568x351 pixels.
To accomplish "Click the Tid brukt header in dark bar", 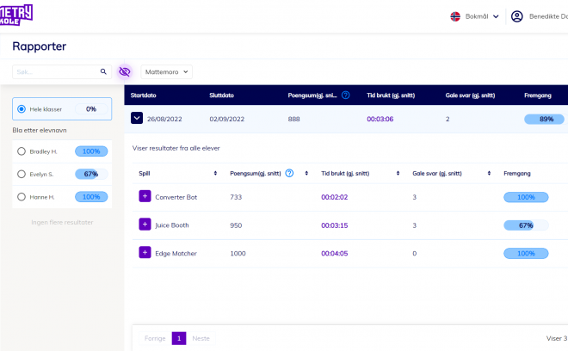I will [391, 95].
